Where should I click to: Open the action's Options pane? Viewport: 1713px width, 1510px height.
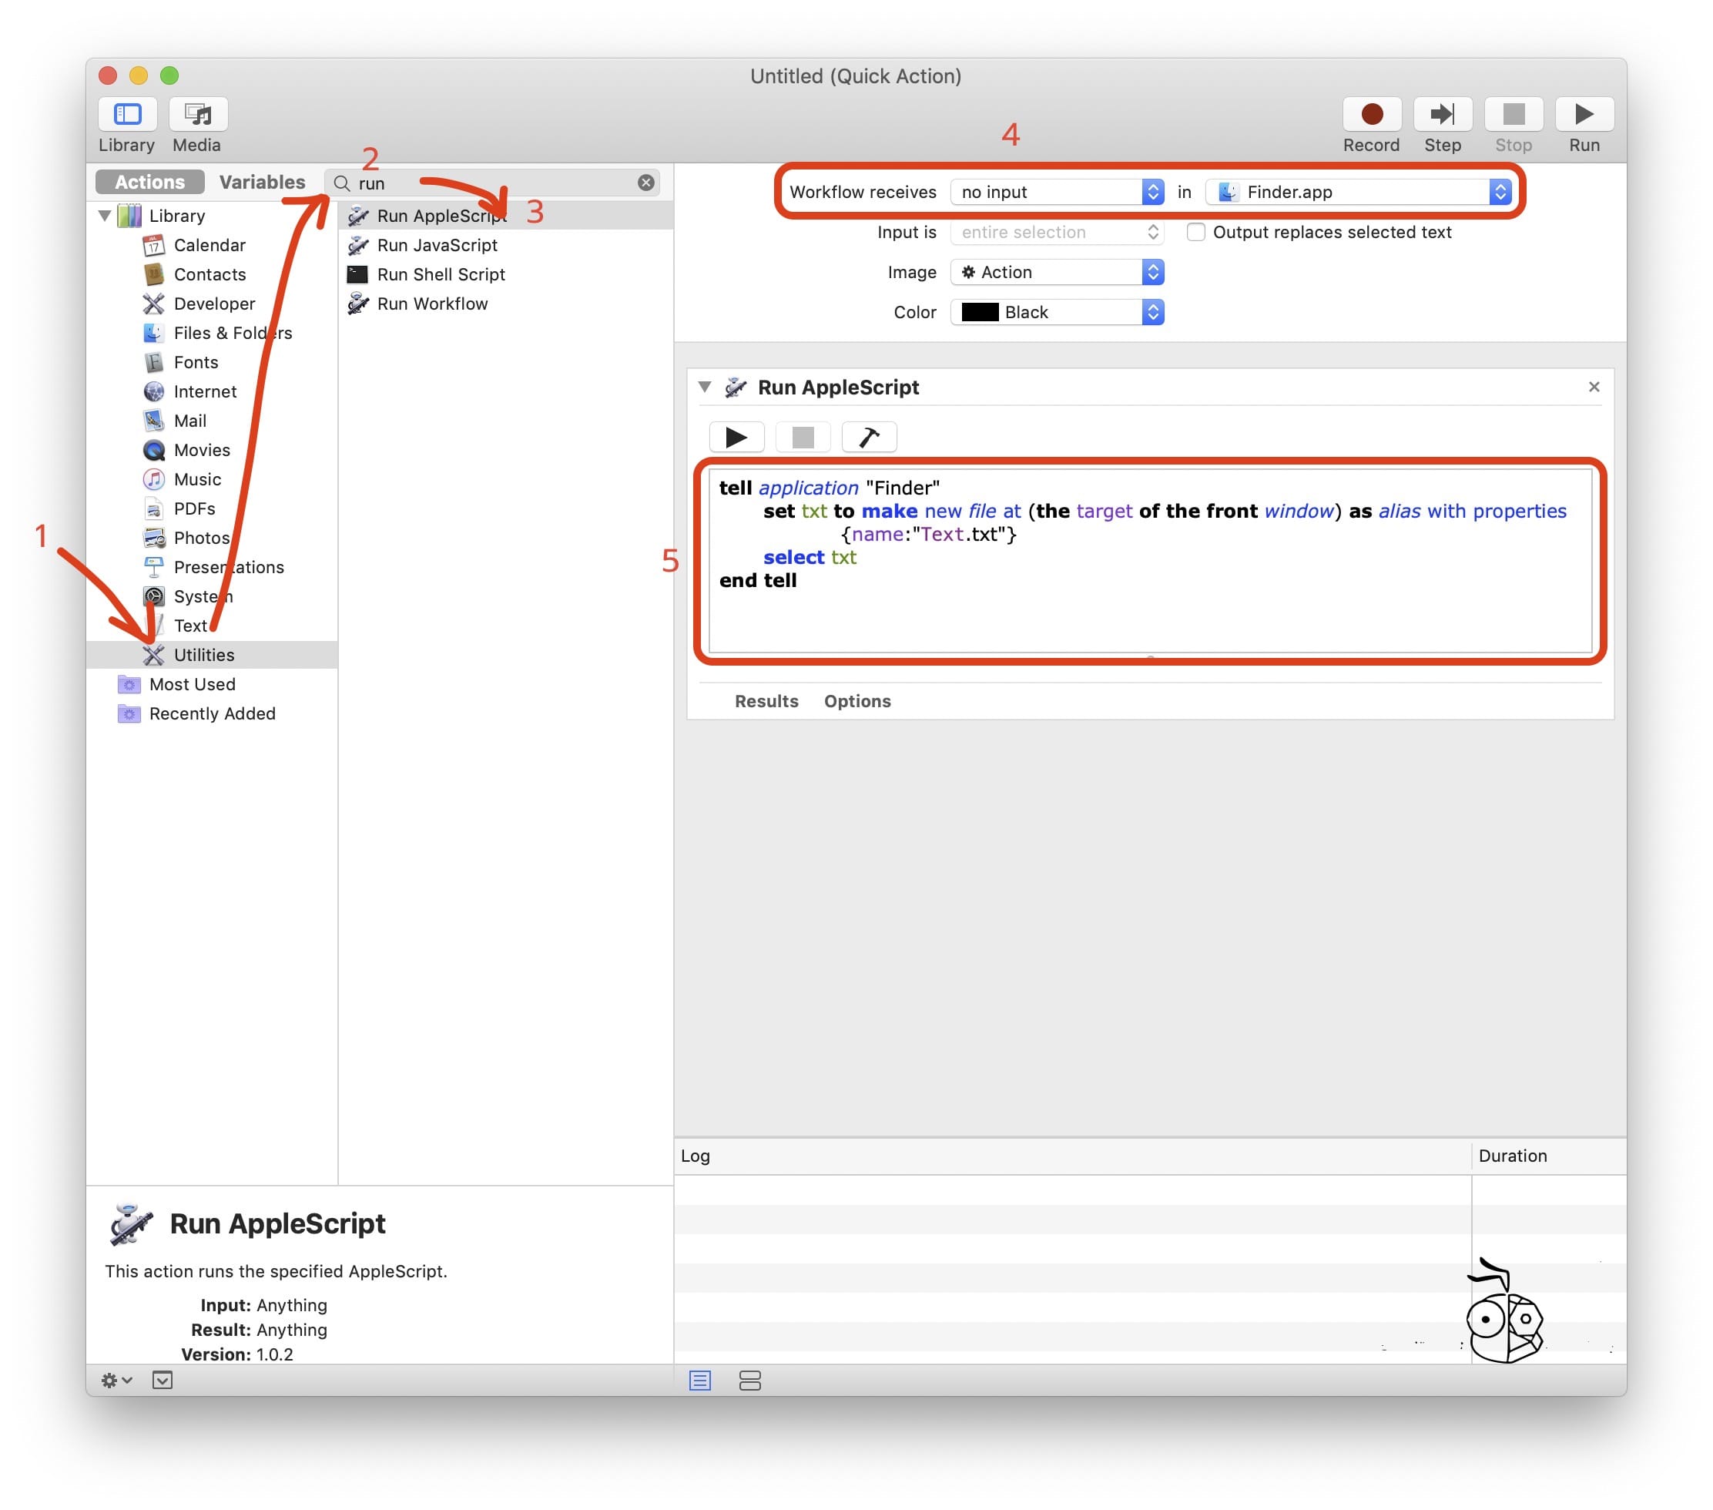point(856,701)
